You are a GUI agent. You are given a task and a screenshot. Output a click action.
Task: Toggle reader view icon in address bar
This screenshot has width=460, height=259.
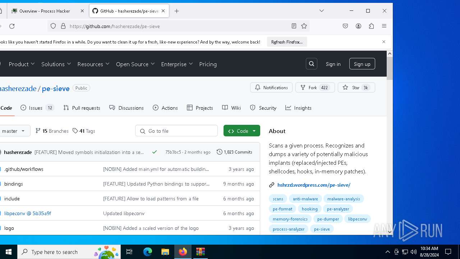pyautogui.click(x=294, y=26)
